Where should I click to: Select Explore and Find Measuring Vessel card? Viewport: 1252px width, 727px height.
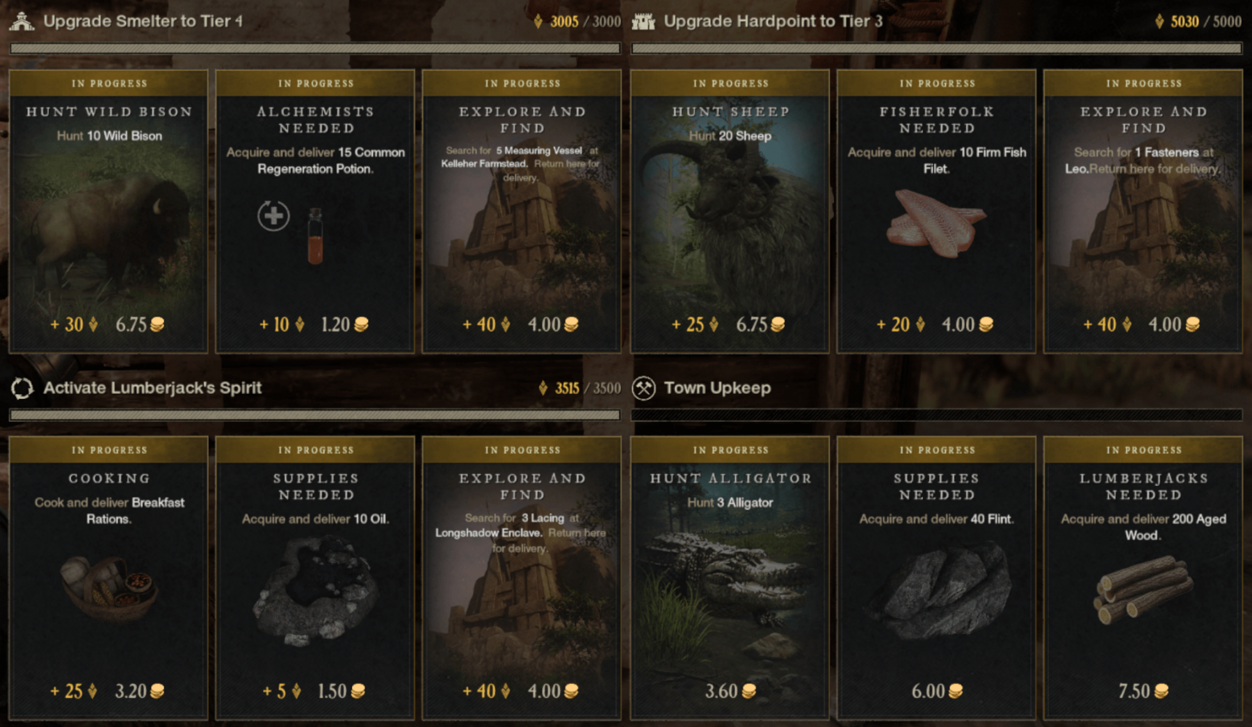[522, 211]
